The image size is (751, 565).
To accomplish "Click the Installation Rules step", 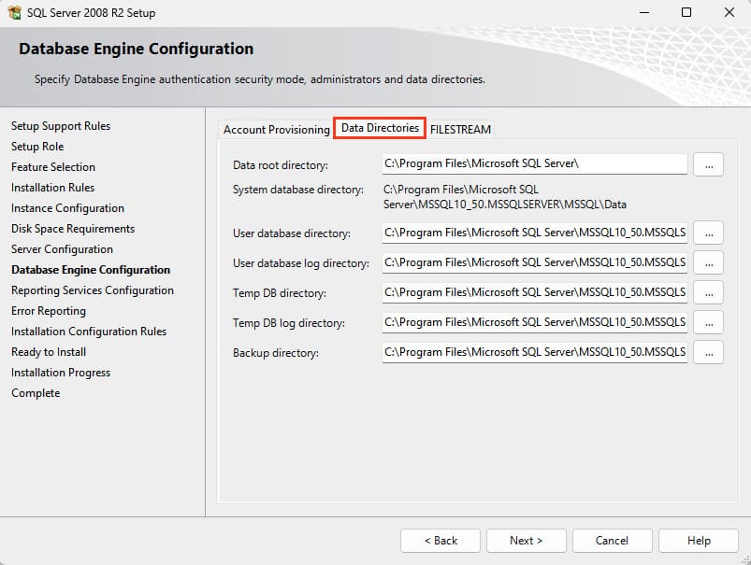I will point(52,188).
